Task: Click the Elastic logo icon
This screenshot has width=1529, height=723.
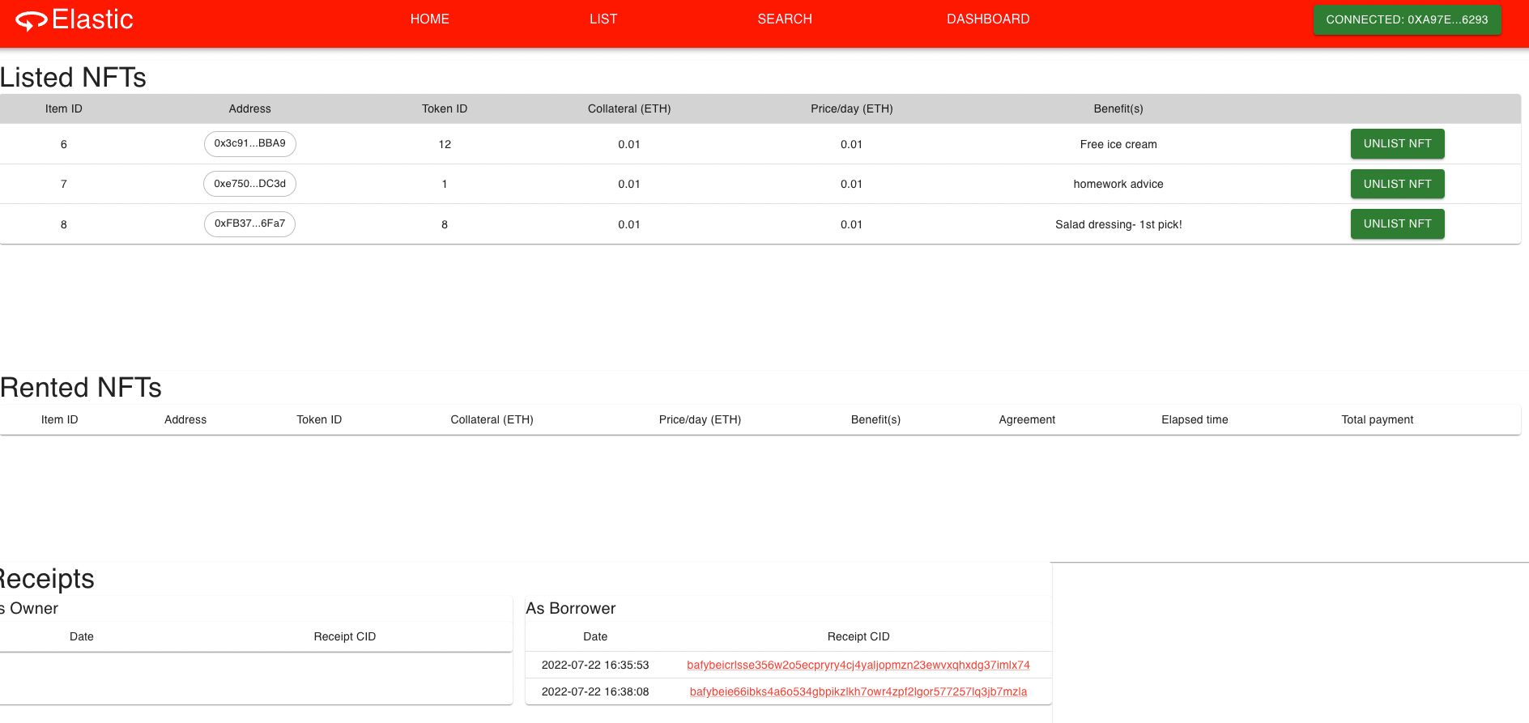Action: (x=31, y=21)
